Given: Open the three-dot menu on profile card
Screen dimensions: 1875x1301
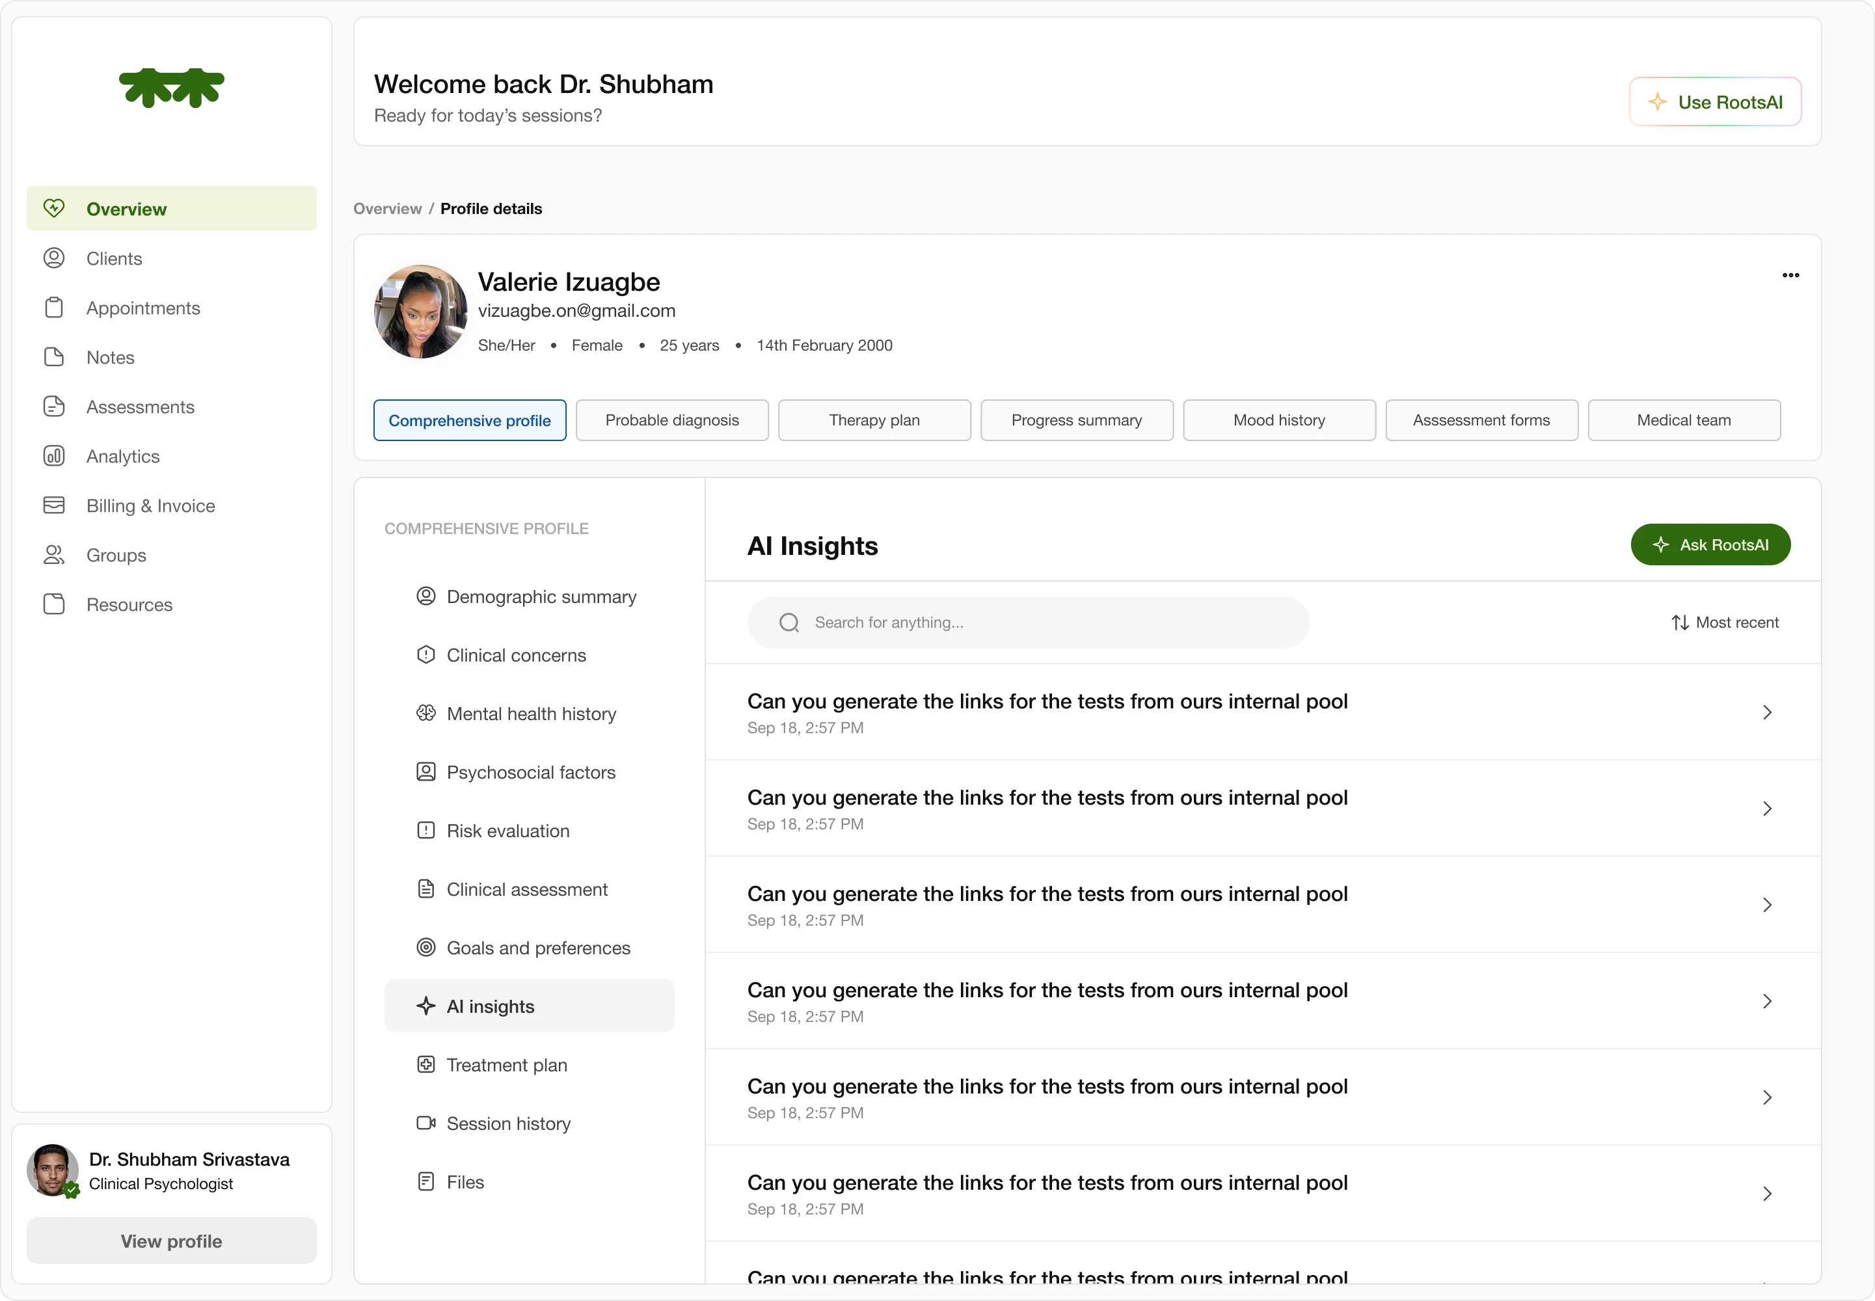Looking at the screenshot, I should (1790, 275).
